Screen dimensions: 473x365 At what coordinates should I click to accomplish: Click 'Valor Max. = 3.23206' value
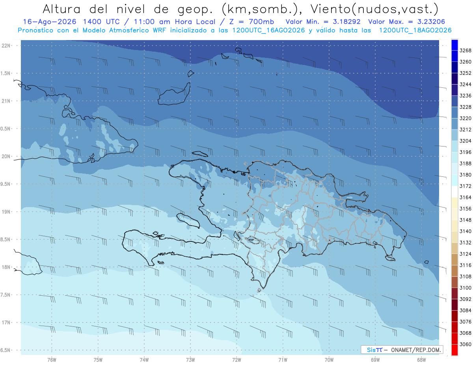pyautogui.click(x=407, y=22)
